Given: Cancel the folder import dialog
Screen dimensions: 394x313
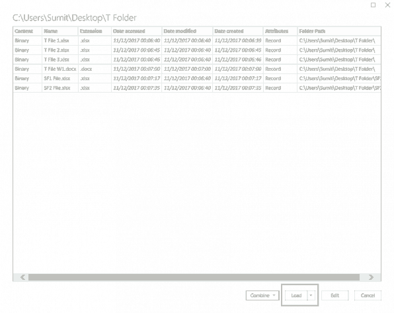Looking at the screenshot, I should [368, 295].
